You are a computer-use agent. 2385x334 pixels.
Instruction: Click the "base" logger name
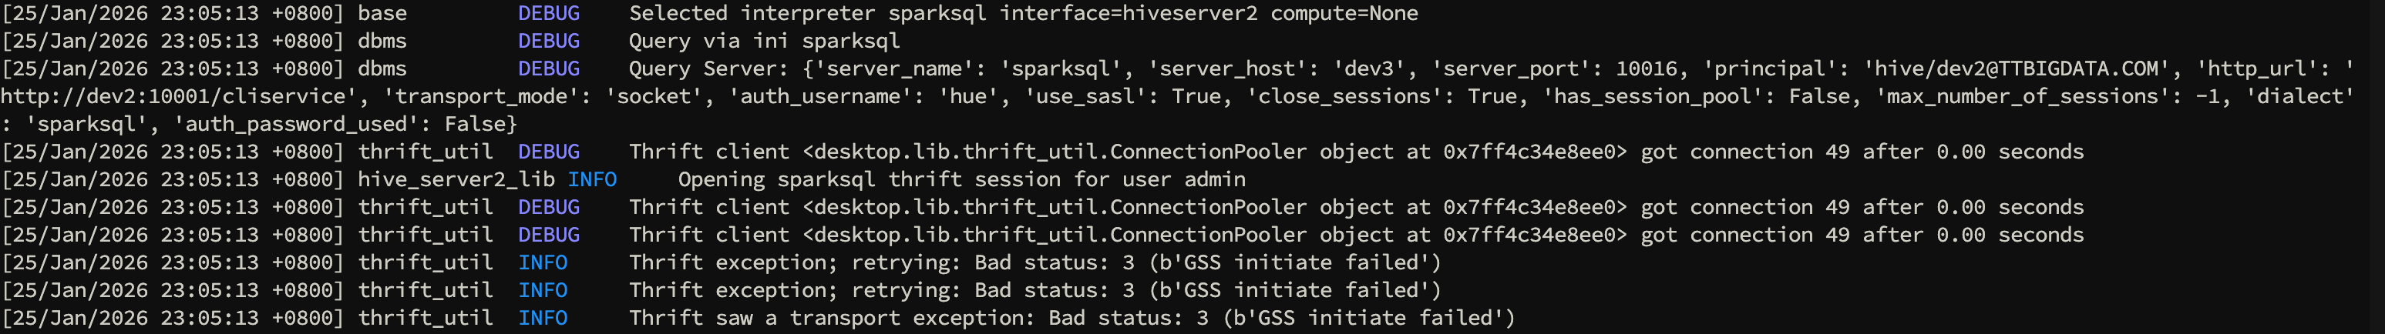382,13
